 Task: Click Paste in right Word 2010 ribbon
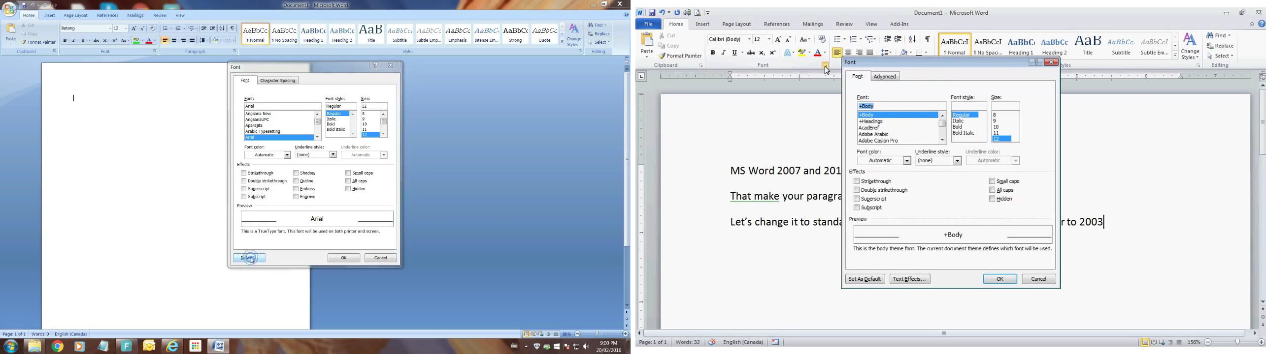click(647, 45)
